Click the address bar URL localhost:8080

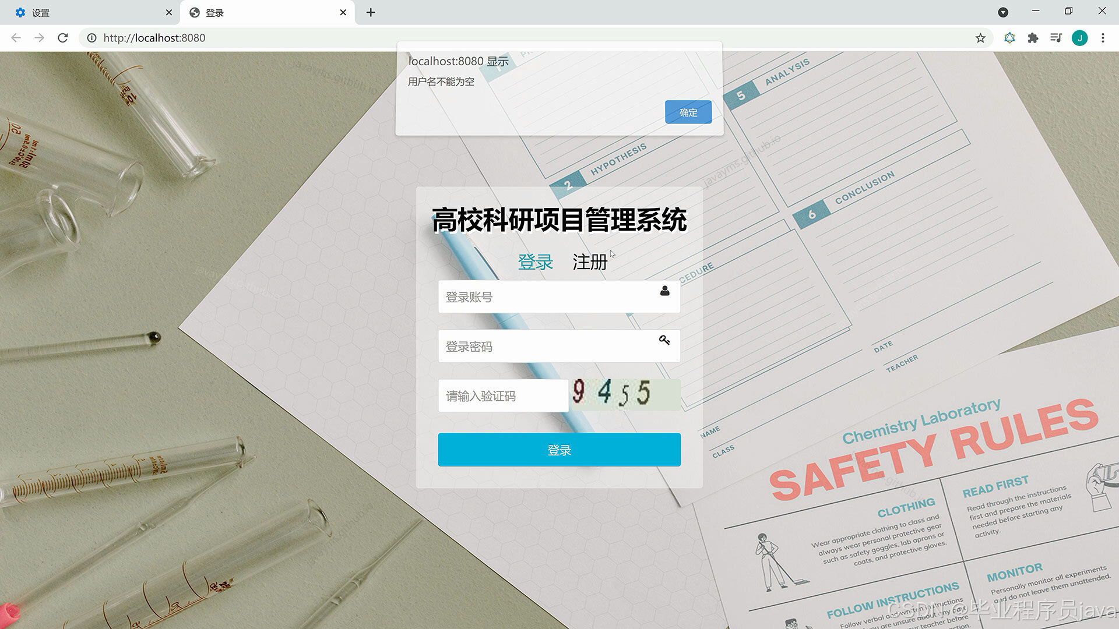(x=154, y=38)
